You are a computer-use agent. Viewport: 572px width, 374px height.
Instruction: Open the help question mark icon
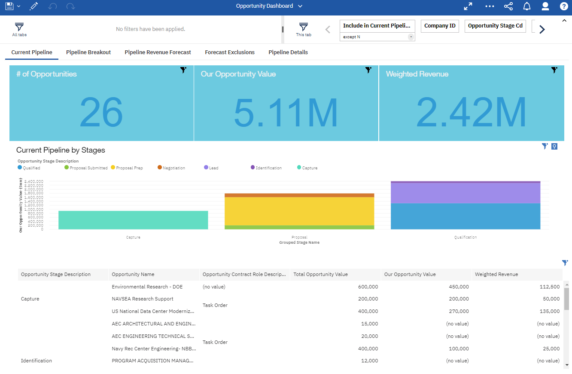(564, 6)
